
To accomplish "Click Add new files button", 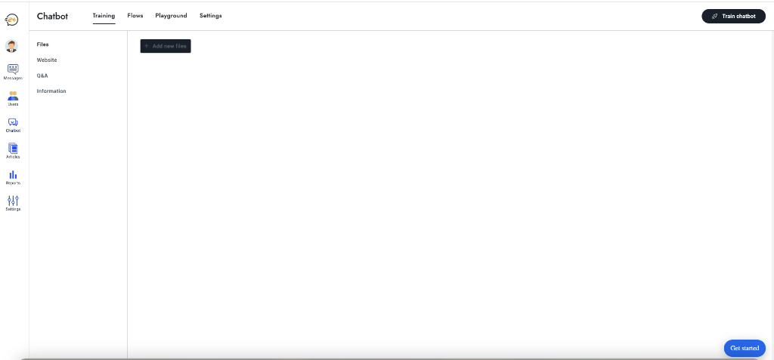I will (166, 46).
